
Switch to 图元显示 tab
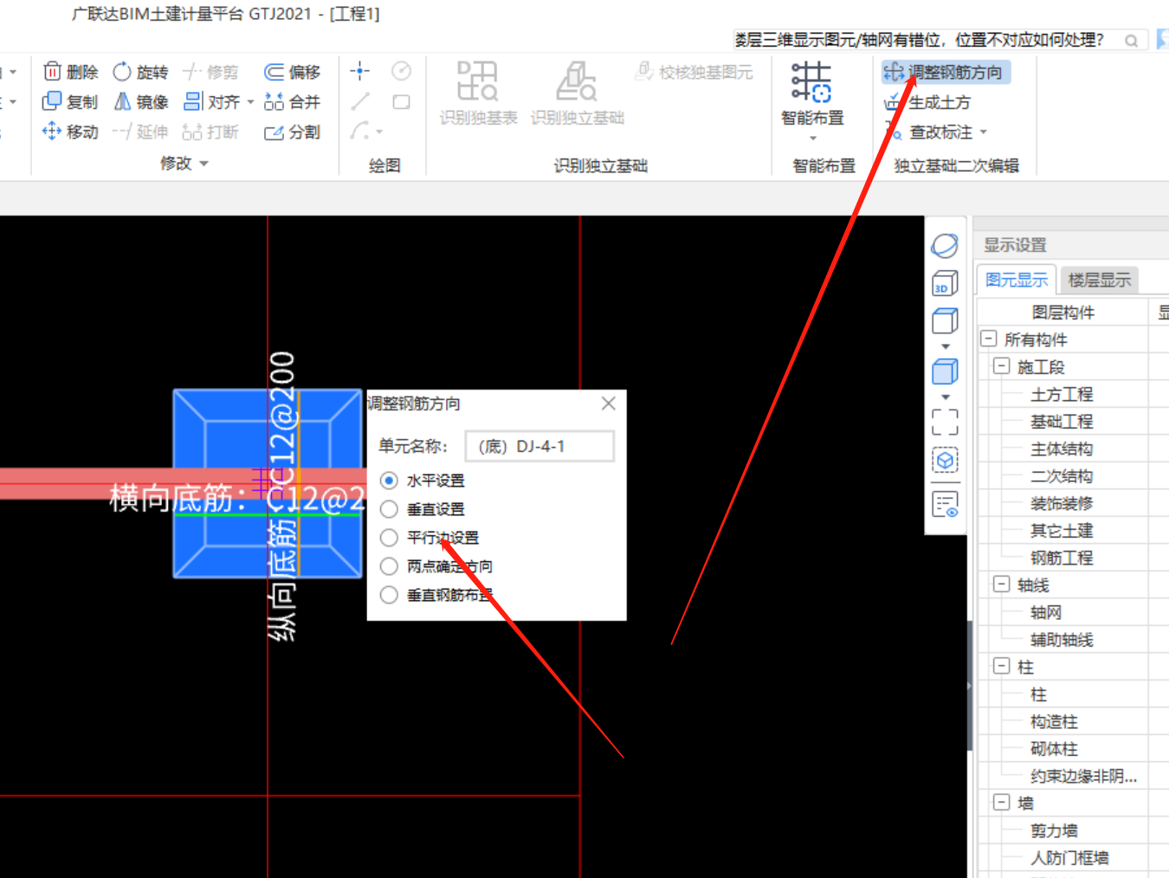[x=1017, y=280]
